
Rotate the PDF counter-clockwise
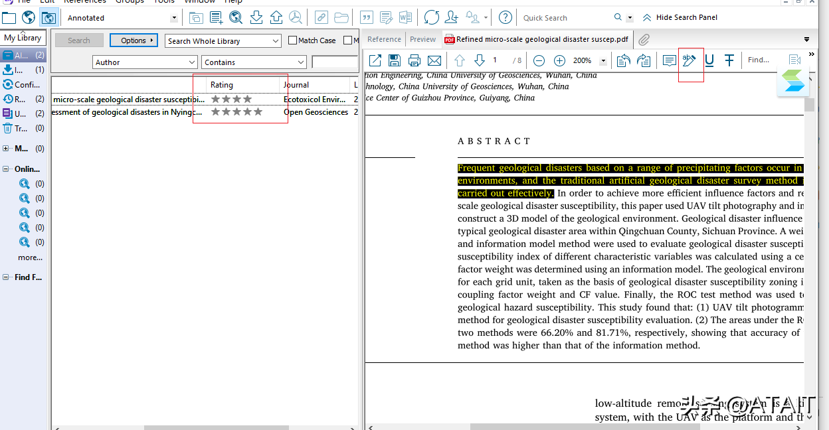tap(623, 60)
